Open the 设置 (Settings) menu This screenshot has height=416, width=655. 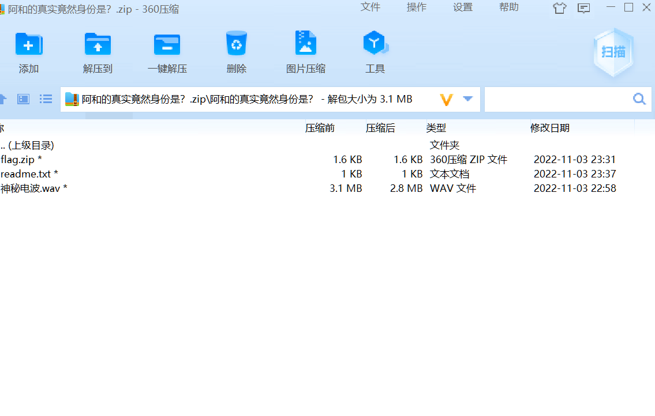[462, 8]
